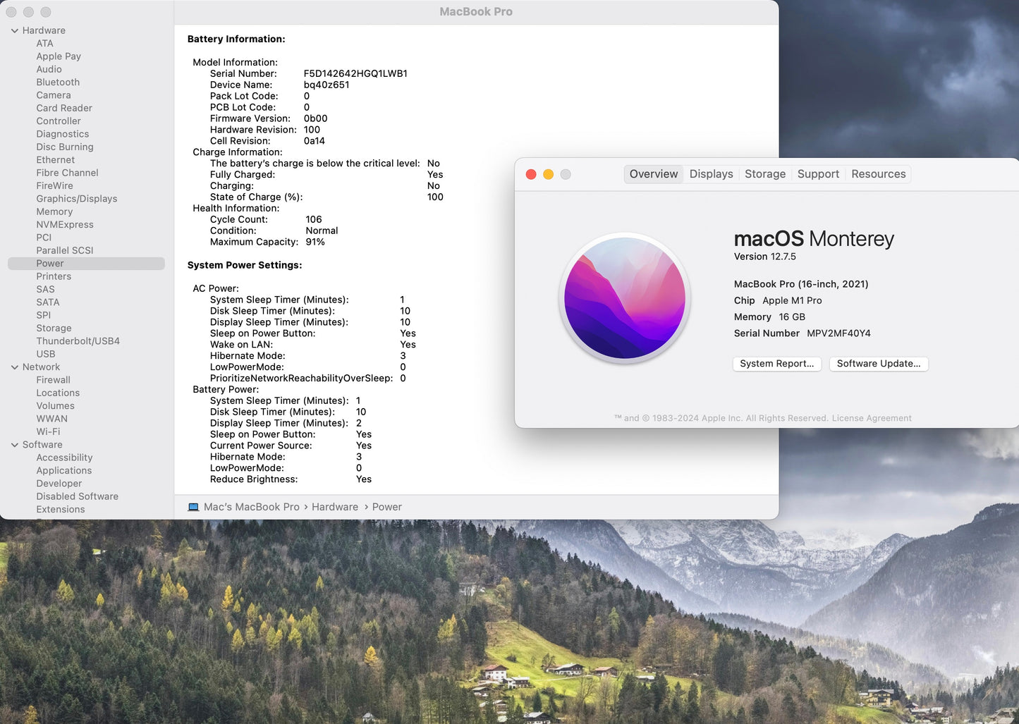Screen dimensions: 1019x724
Task: Open Software Update
Action: (x=878, y=364)
